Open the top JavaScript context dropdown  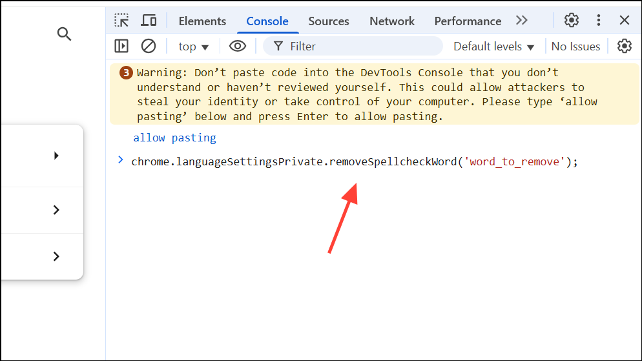(x=193, y=46)
